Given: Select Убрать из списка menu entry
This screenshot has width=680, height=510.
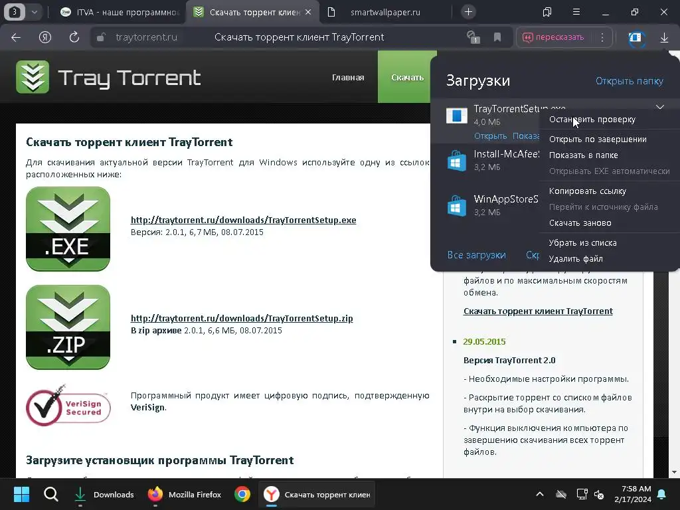Looking at the screenshot, I should [610, 243].
